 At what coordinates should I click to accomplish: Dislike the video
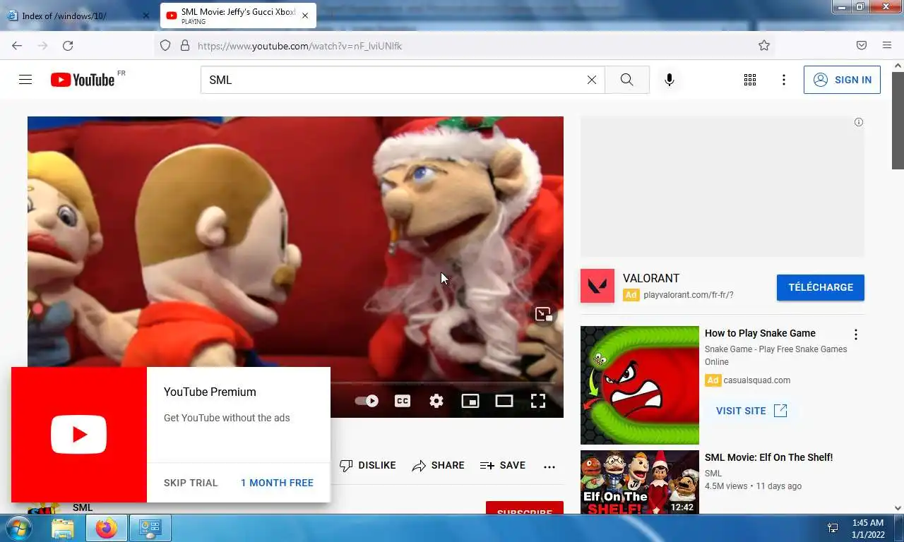tap(368, 465)
